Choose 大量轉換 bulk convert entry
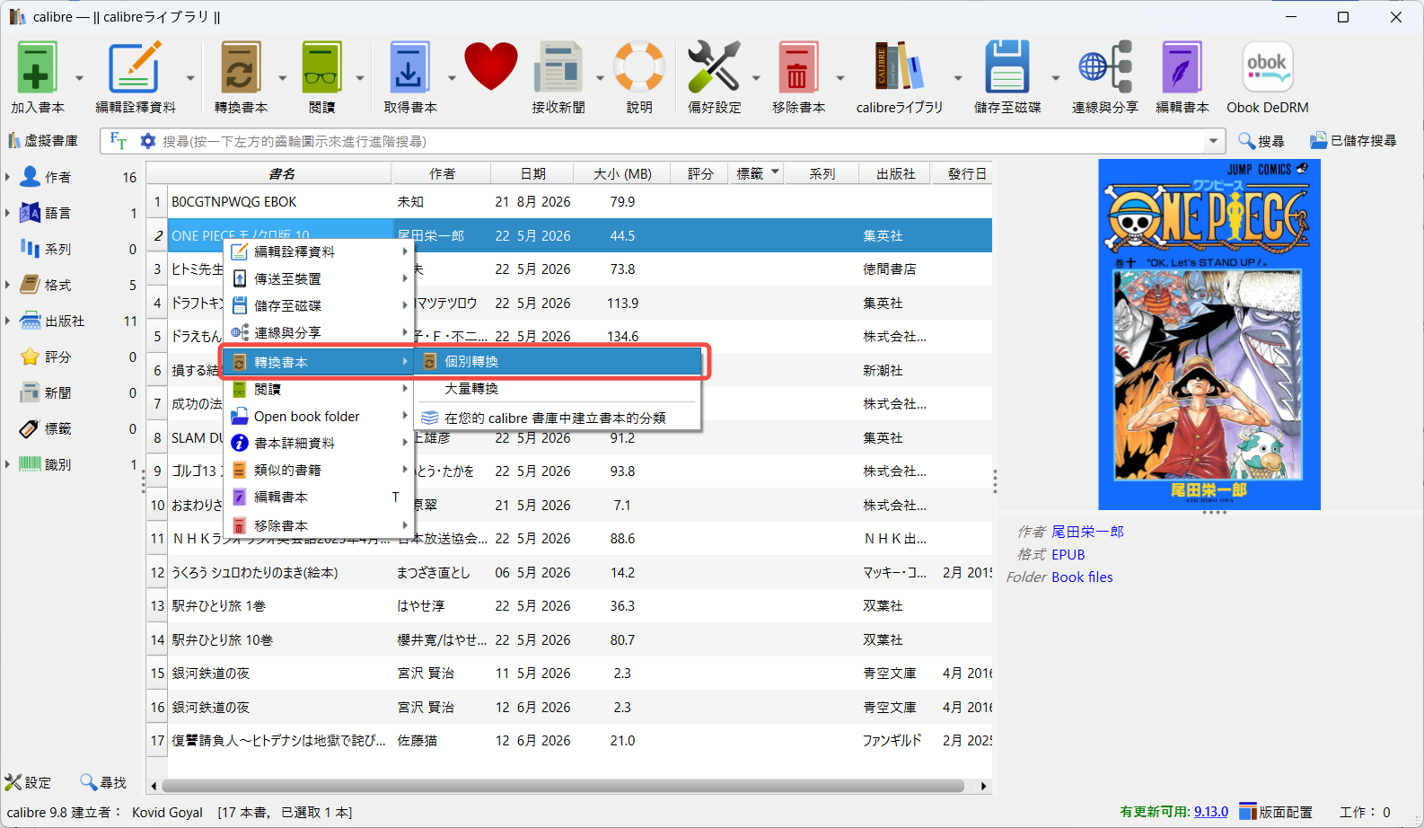This screenshot has width=1424, height=828. (x=558, y=389)
